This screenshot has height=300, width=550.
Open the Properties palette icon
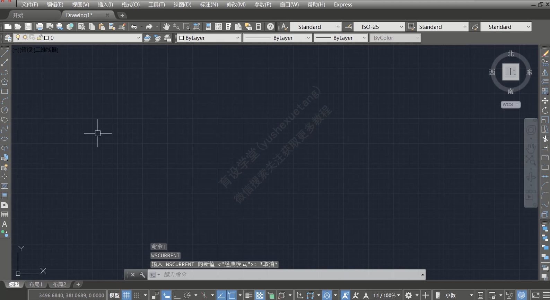tap(208, 27)
